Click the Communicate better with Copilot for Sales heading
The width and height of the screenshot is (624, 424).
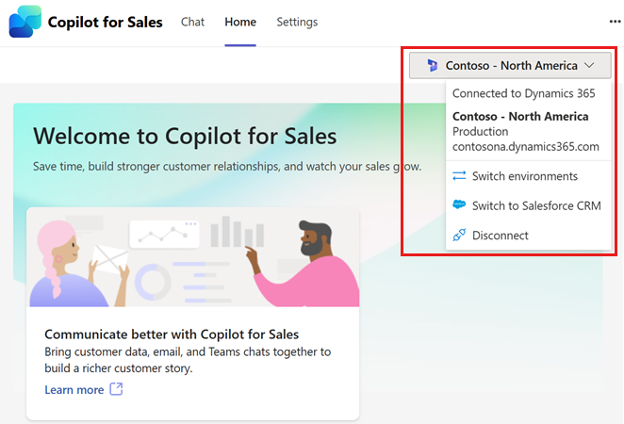point(172,334)
